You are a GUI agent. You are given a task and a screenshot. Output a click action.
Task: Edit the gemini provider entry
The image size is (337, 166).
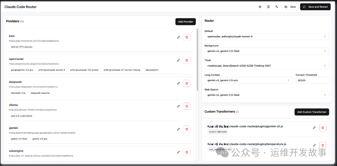[x=178, y=129]
